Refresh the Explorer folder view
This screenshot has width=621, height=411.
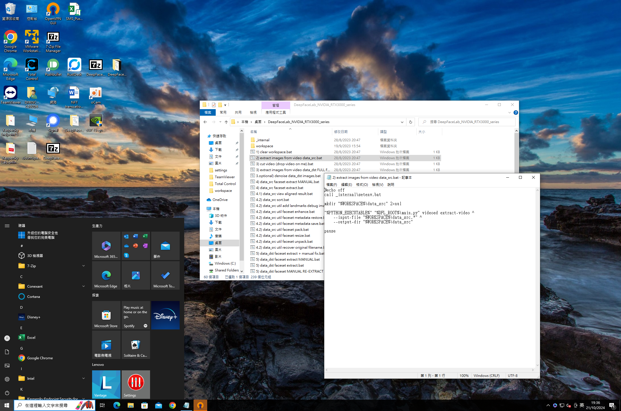pos(410,122)
